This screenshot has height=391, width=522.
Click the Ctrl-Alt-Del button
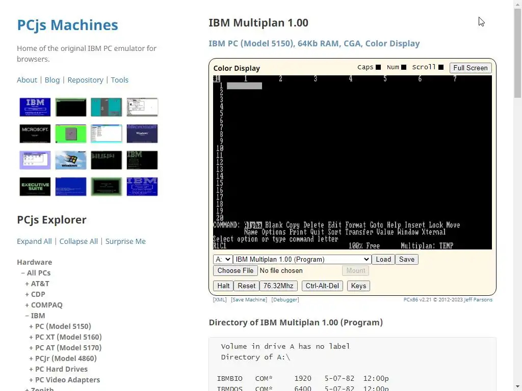coord(322,286)
